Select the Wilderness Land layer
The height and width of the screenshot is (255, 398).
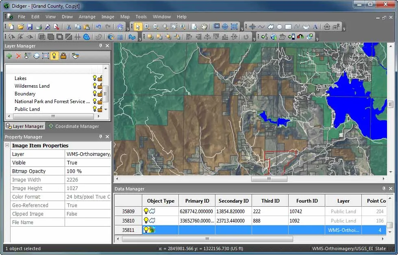click(32, 86)
